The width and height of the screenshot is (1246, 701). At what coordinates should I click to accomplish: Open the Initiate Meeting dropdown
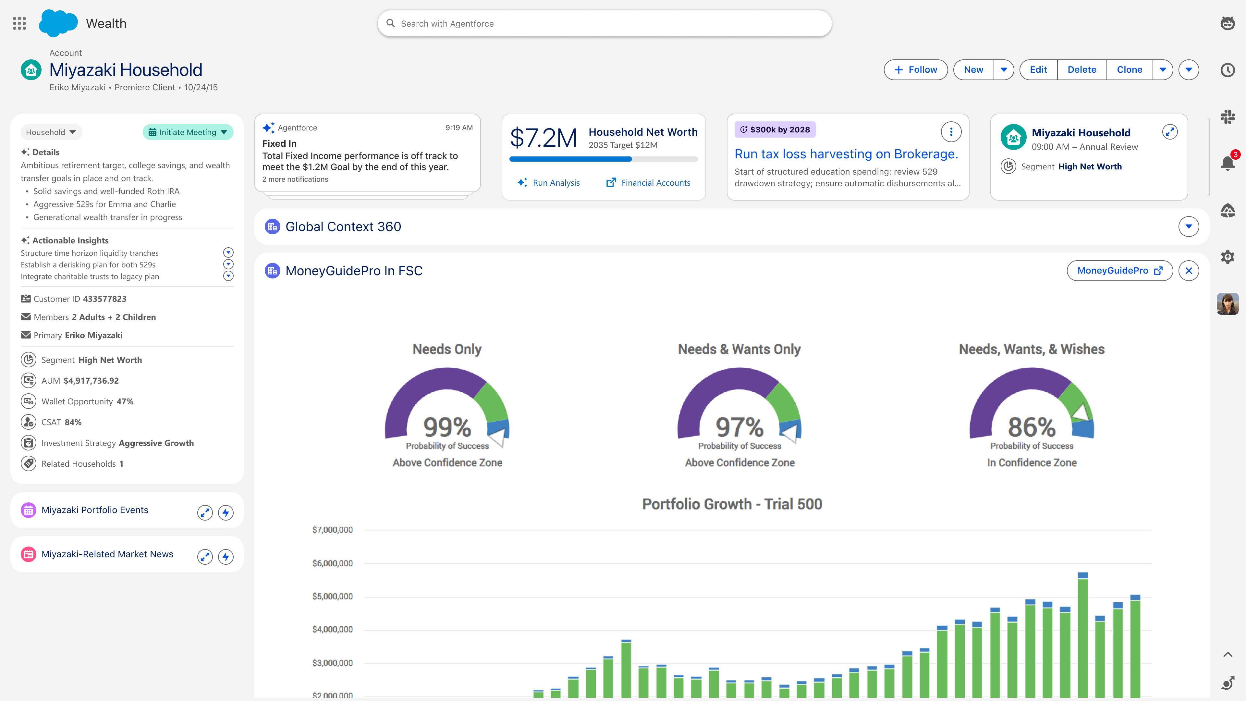click(x=188, y=132)
